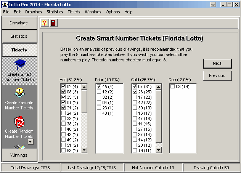Viewport: 241px width, 173px height.
Task: Click the Next button
Action: point(217,64)
